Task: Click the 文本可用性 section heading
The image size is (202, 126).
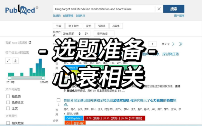Action: (13, 89)
